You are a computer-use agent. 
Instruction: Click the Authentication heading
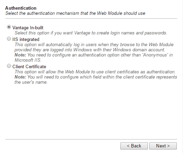[21, 8]
